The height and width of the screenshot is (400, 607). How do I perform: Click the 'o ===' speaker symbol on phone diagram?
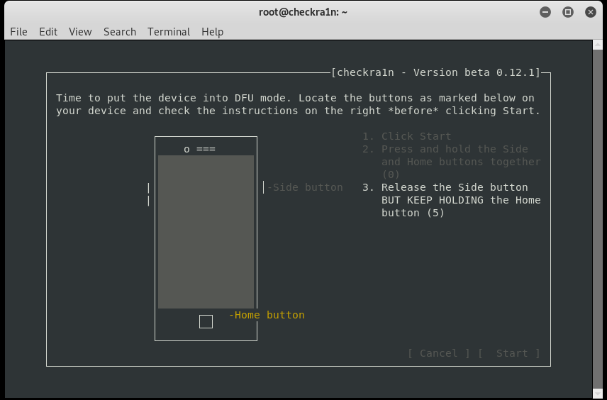pyautogui.click(x=200, y=149)
